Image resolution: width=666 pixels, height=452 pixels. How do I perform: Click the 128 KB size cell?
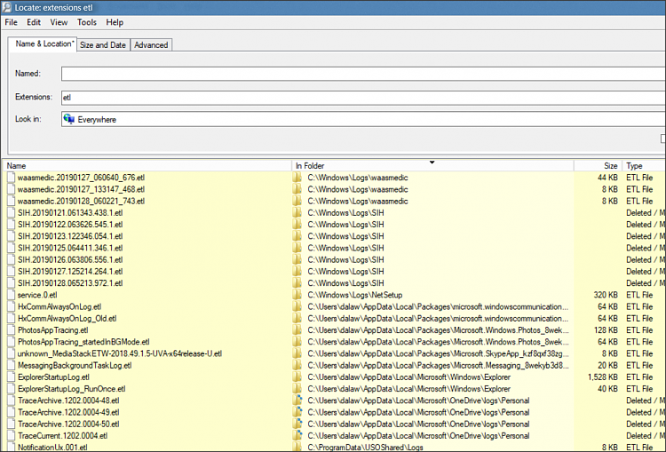(x=606, y=330)
